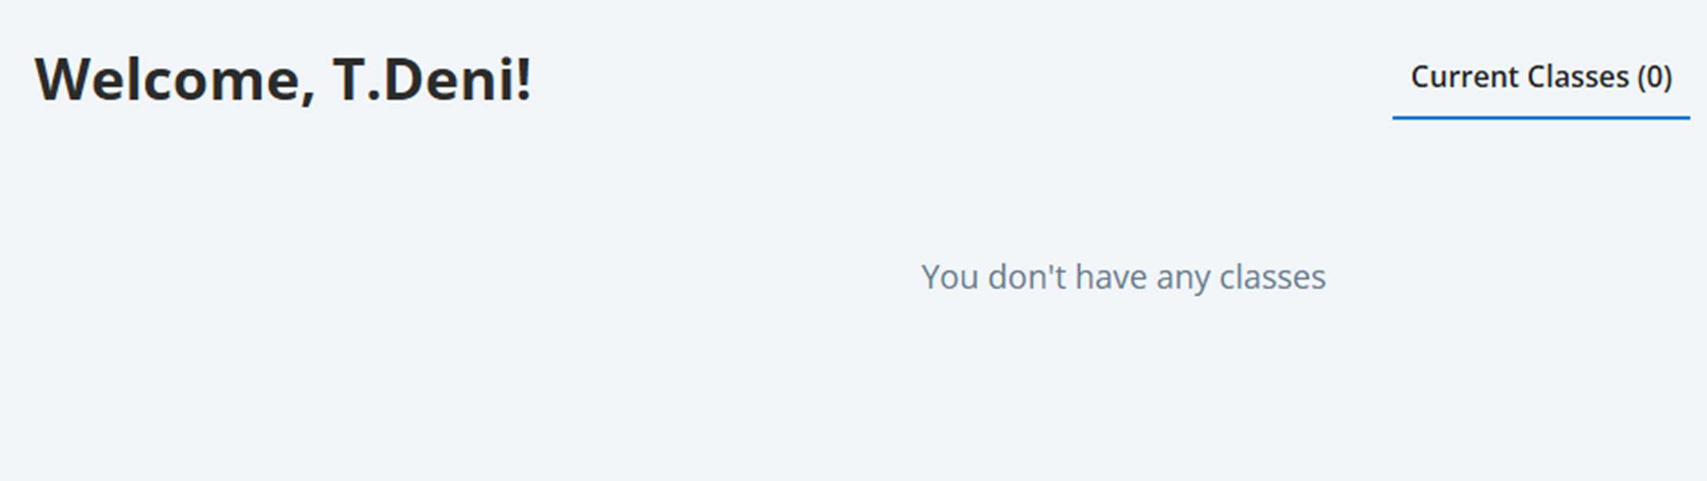The width and height of the screenshot is (1707, 481).
Task: Click the exclamation mark after T.Deni
Action: click(524, 80)
